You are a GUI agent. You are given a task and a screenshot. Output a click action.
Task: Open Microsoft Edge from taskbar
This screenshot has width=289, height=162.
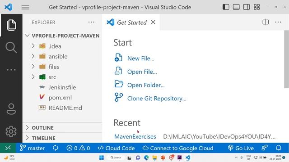click(x=146, y=157)
